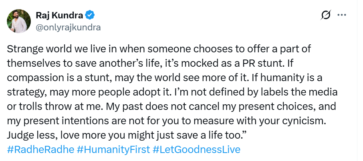Click the Grok explain-post icon
This screenshot has width=363, height=161.
pyautogui.click(x=326, y=16)
